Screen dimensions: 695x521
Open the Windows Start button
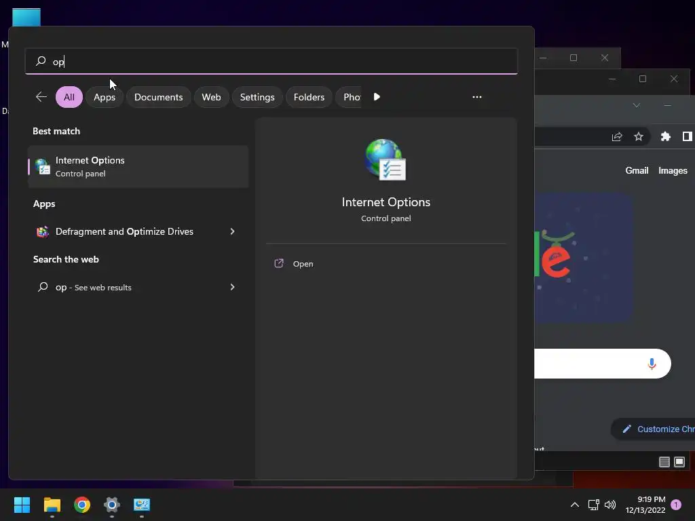pos(22,505)
